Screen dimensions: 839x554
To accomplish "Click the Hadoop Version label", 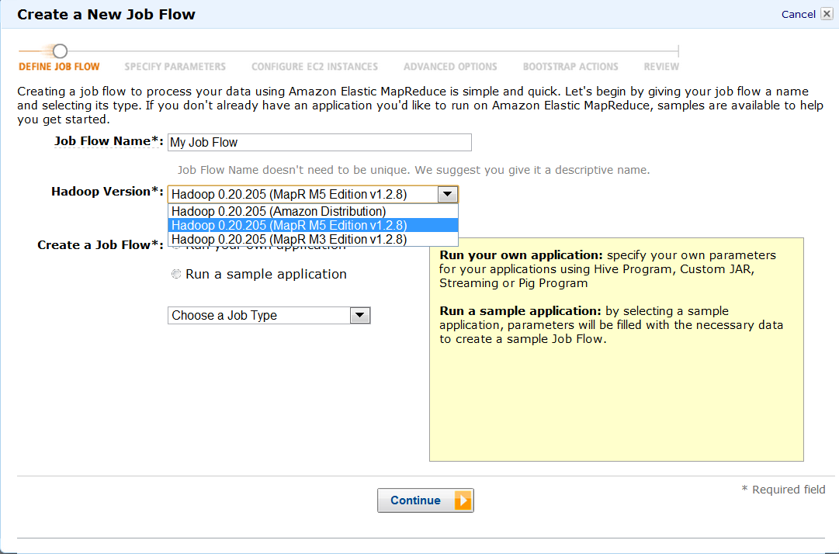I will (x=108, y=192).
